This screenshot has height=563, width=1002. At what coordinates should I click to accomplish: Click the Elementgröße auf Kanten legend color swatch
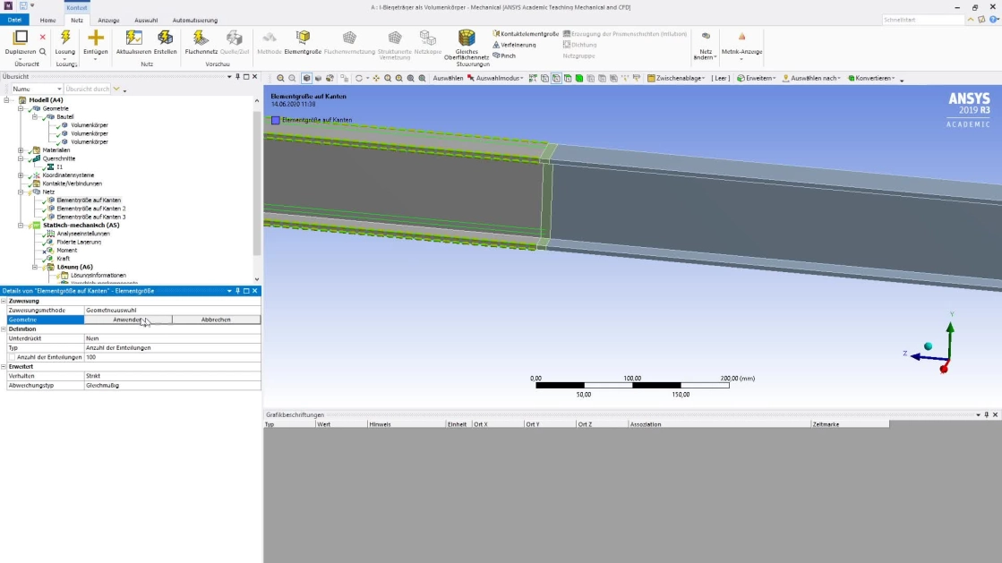276,120
